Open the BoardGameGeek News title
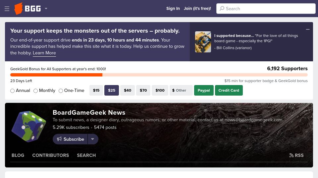 click(x=89, y=112)
